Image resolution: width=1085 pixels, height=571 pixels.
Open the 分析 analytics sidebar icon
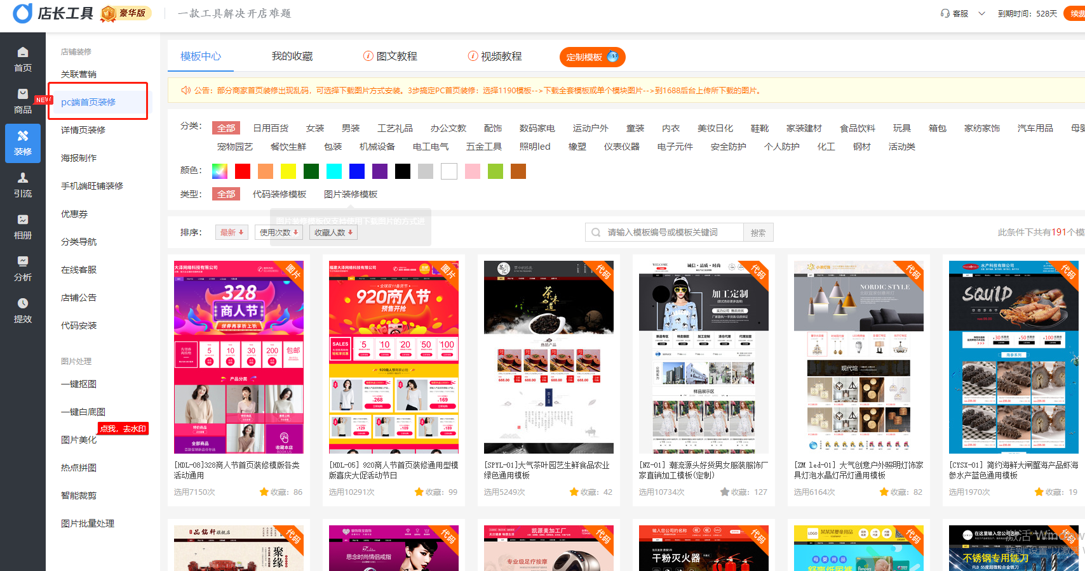click(23, 268)
